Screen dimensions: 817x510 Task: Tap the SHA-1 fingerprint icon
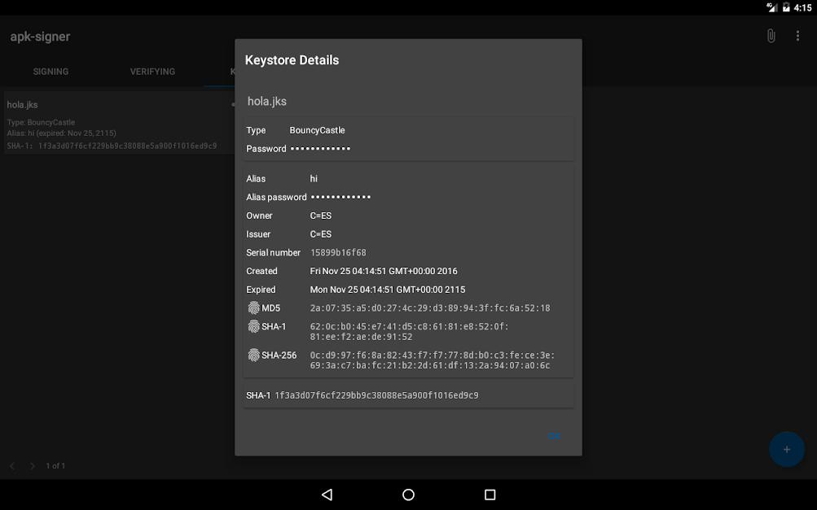[254, 326]
